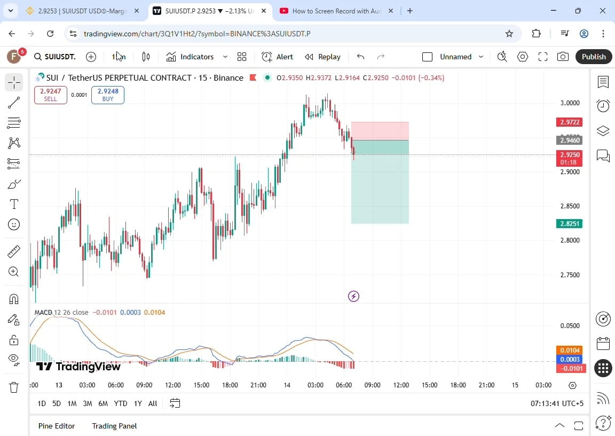Open the Indicators dialog
615x436 pixels.
click(190, 57)
